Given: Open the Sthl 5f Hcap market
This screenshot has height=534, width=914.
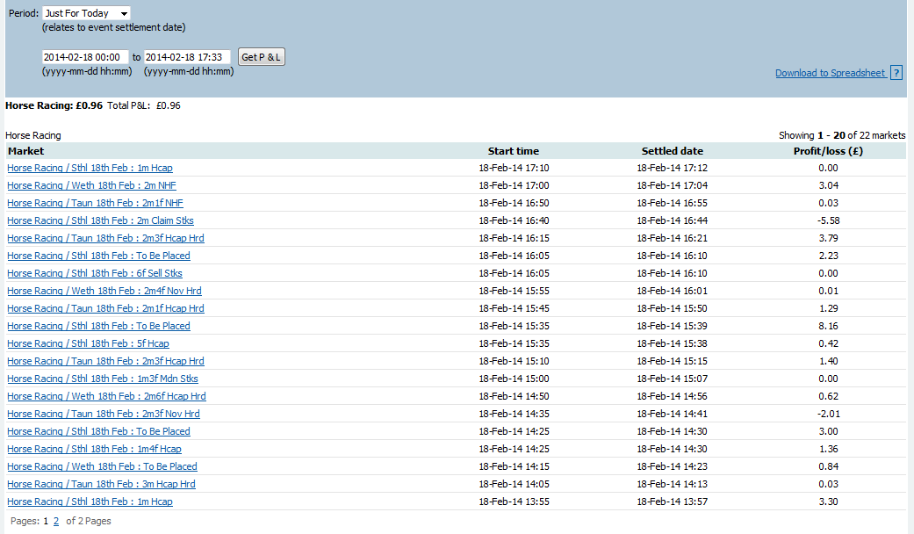Looking at the screenshot, I should point(88,343).
